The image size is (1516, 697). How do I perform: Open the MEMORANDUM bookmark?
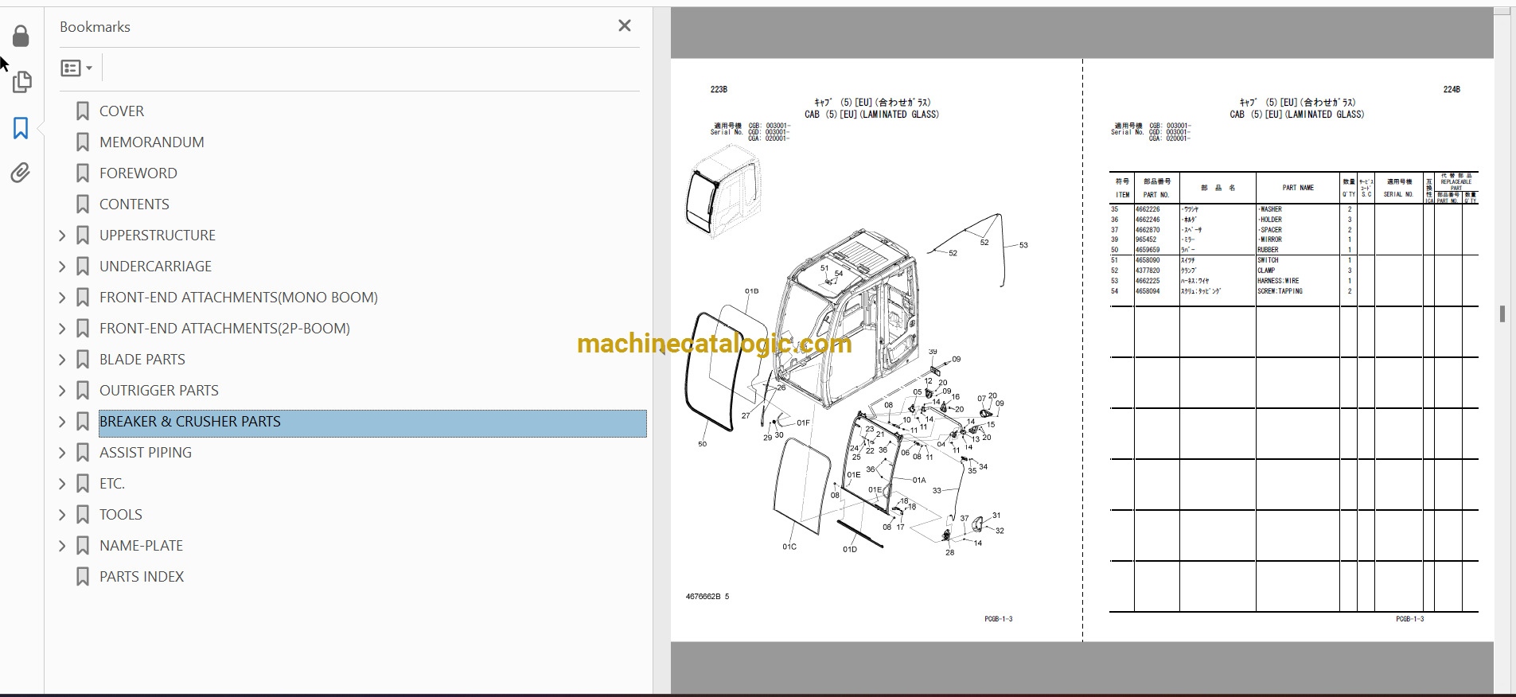[152, 142]
